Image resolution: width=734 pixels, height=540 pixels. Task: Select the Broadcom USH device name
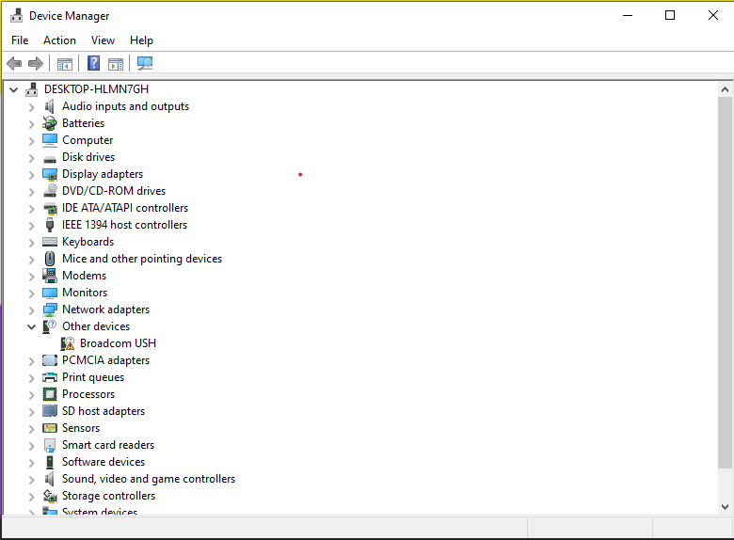[x=118, y=343]
